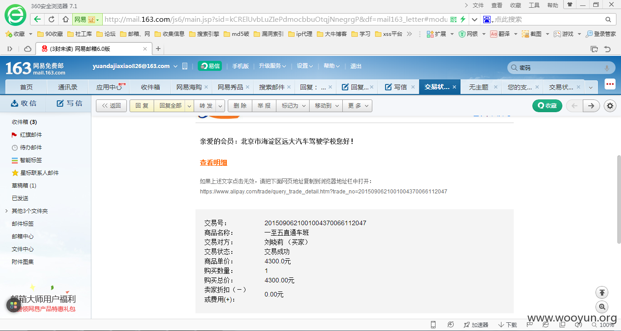Screen dimensions: 621x331
Task: Show the mail tab overflow list dropdown
Action: (x=591, y=87)
